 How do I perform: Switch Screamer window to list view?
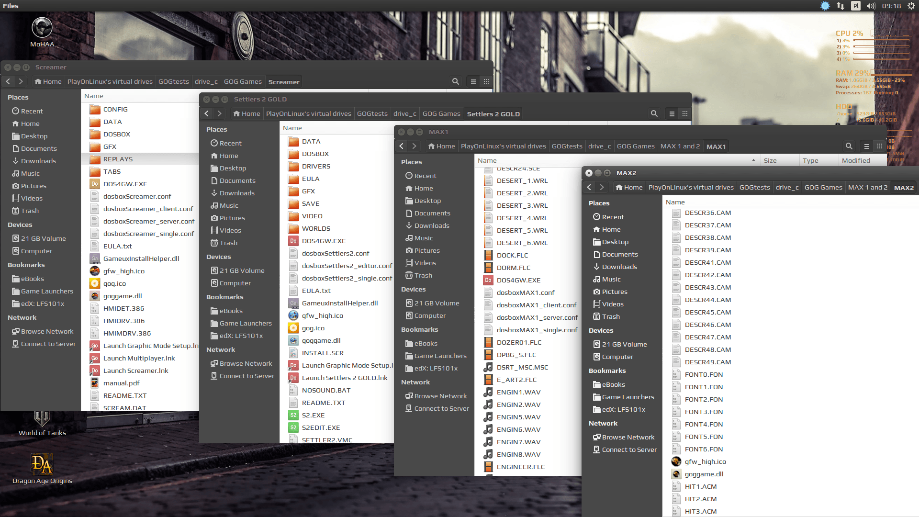tap(473, 81)
